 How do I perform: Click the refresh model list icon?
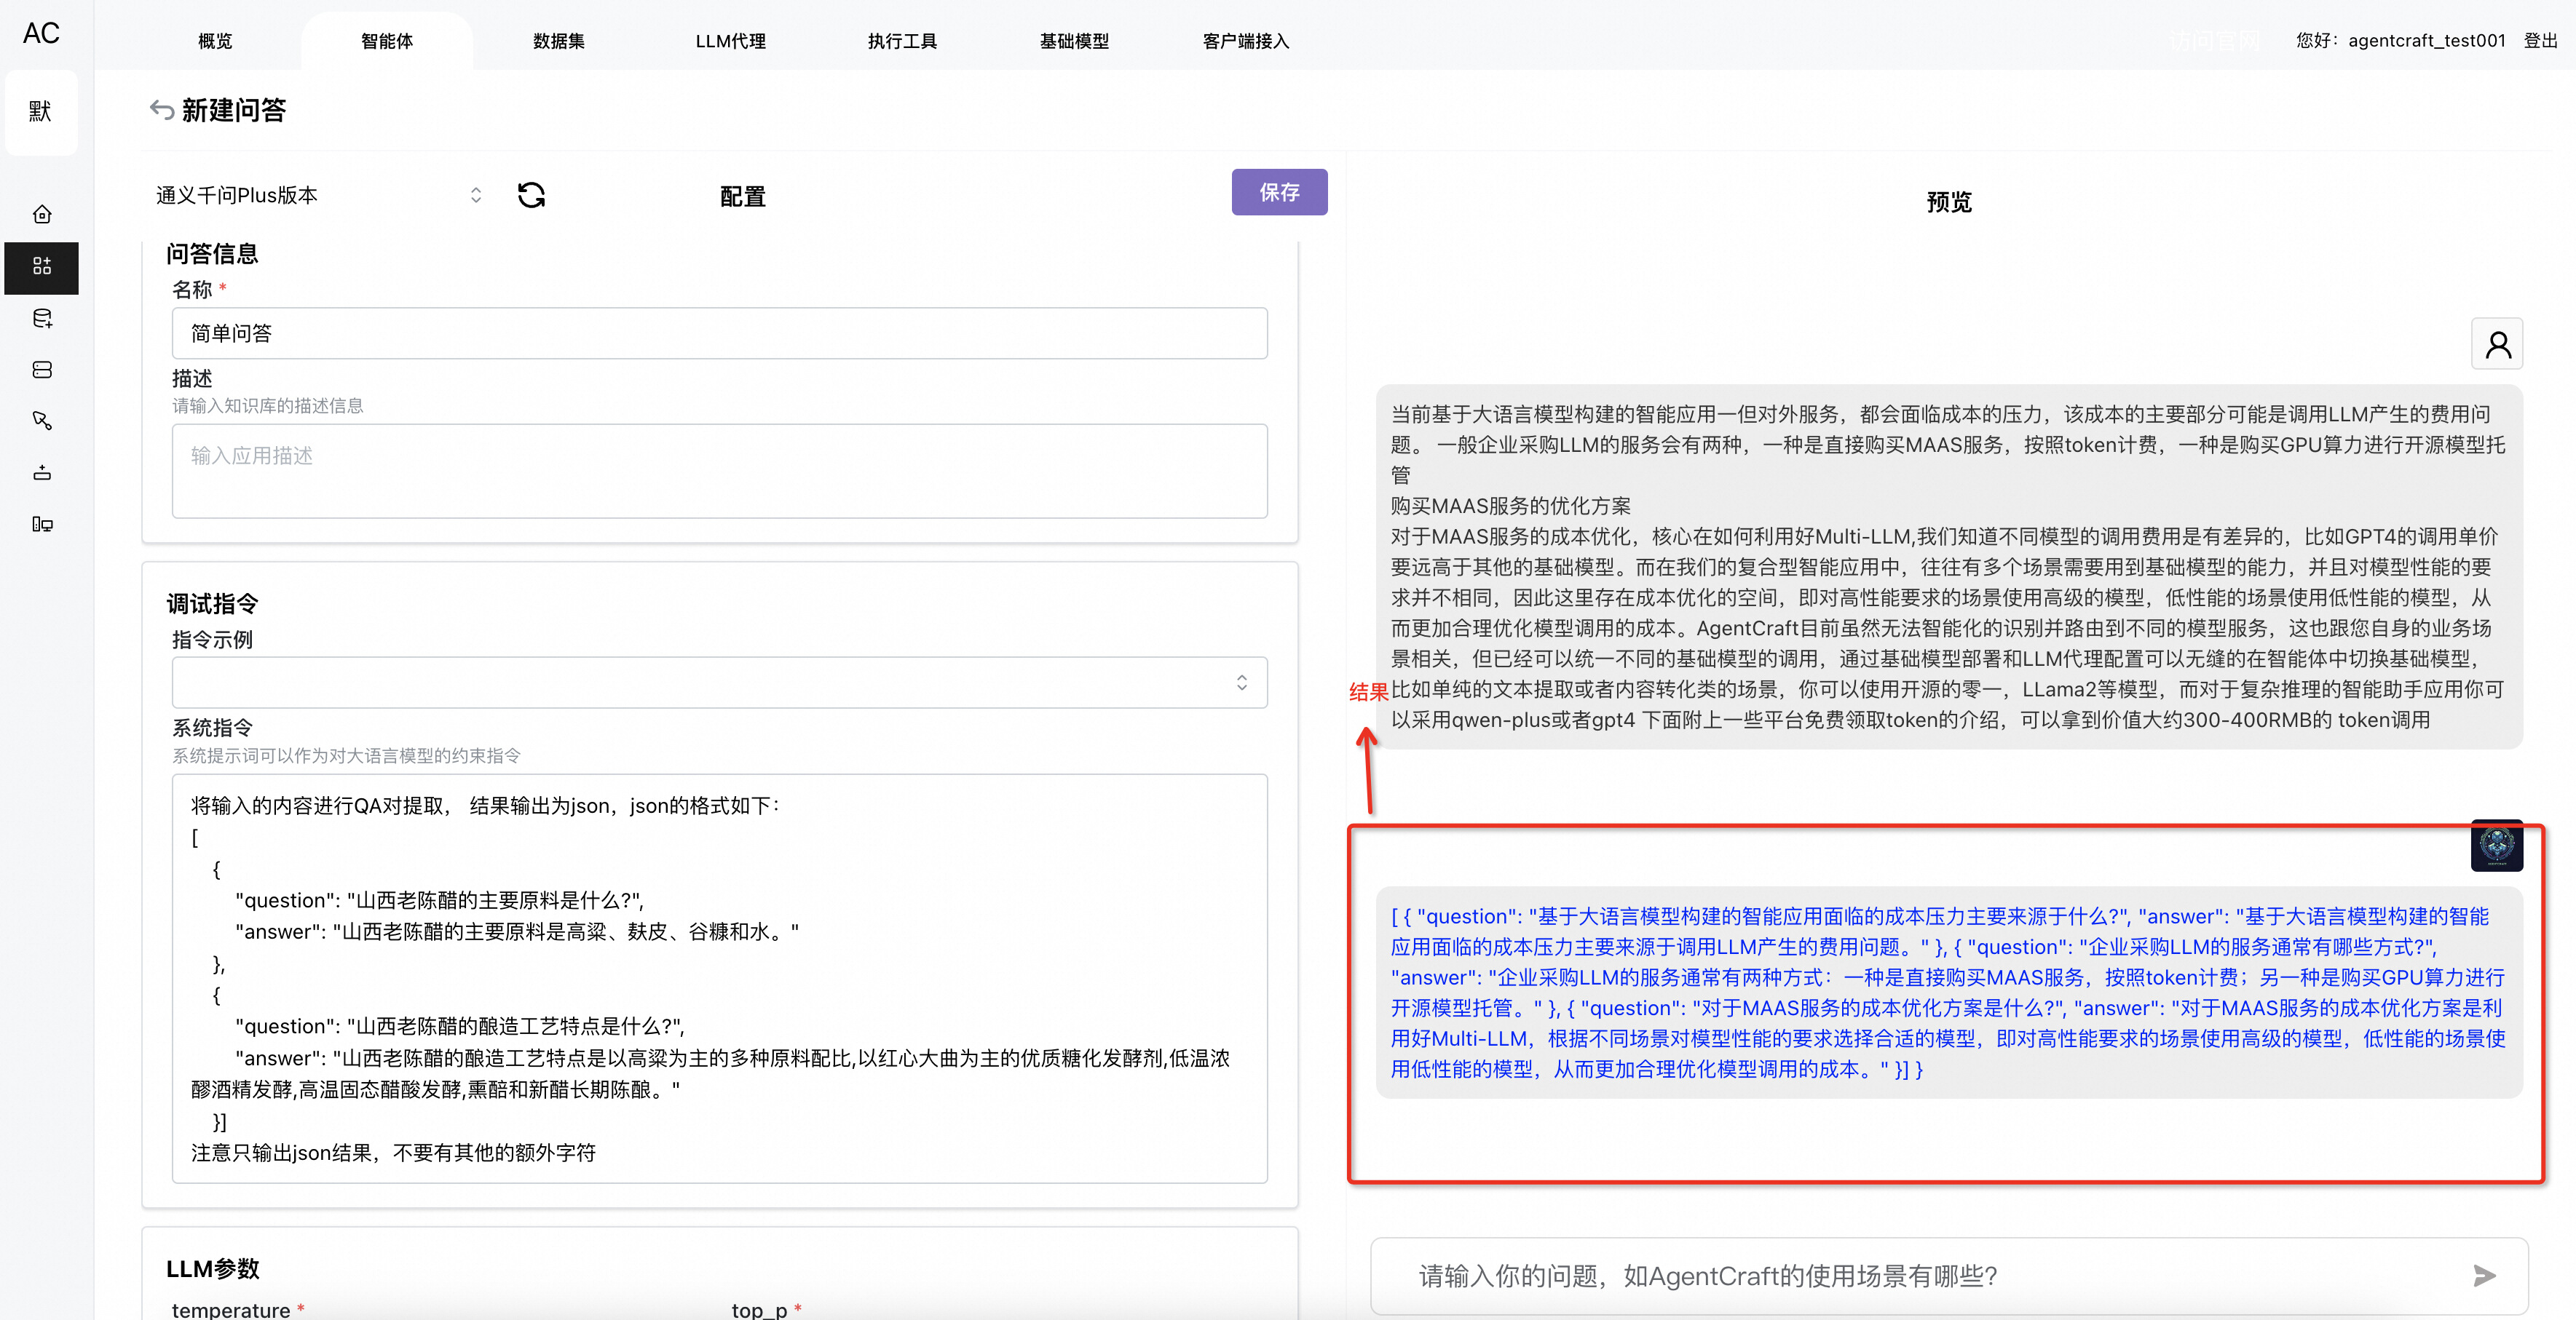point(531,195)
